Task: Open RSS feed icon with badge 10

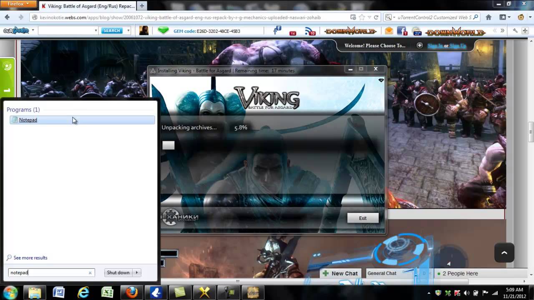Action: (310, 31)
